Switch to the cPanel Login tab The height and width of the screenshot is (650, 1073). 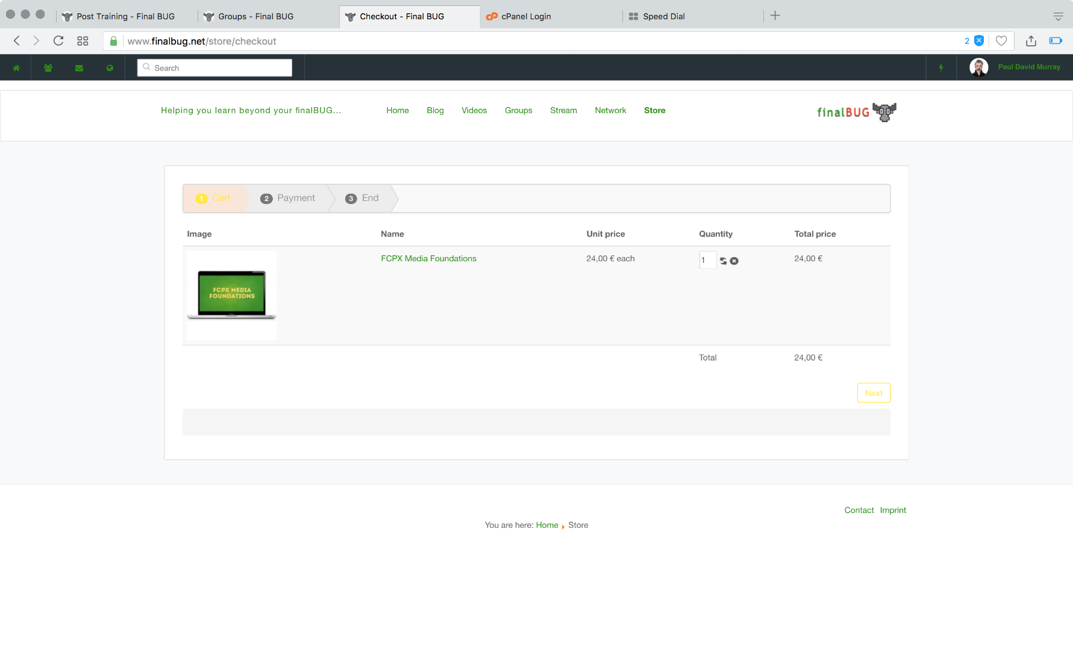point(526,16)
